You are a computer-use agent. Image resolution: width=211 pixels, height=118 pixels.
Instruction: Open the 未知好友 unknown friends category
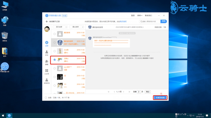click(47, 81)
